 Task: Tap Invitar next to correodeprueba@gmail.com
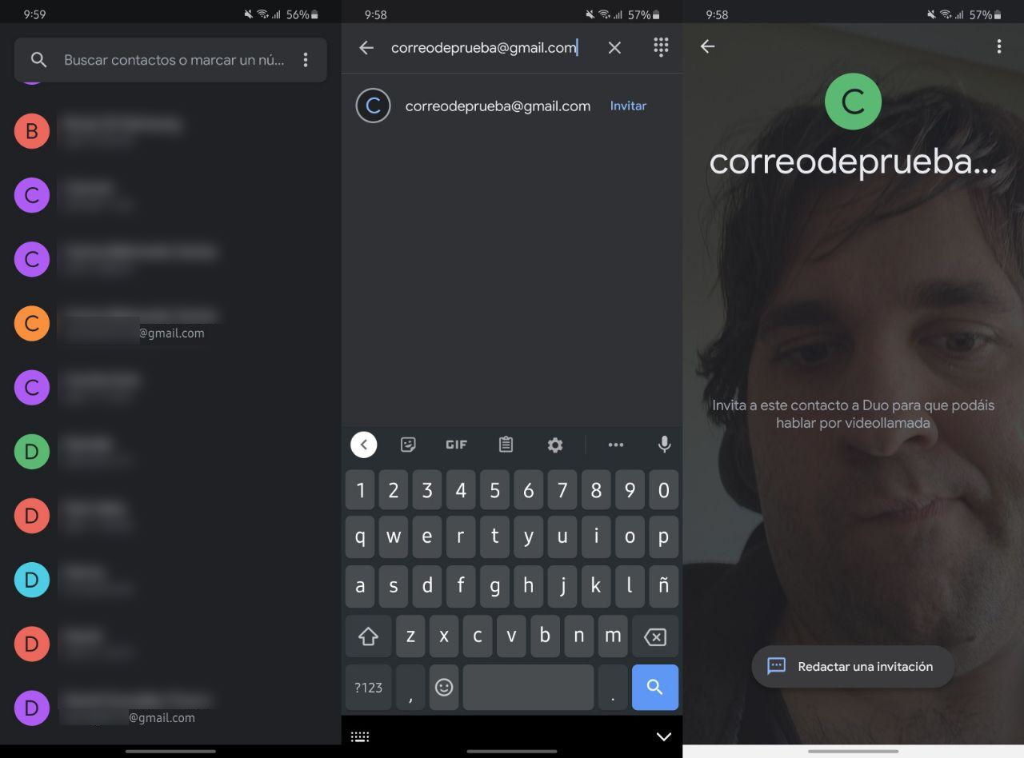click(x=628, y=106)
